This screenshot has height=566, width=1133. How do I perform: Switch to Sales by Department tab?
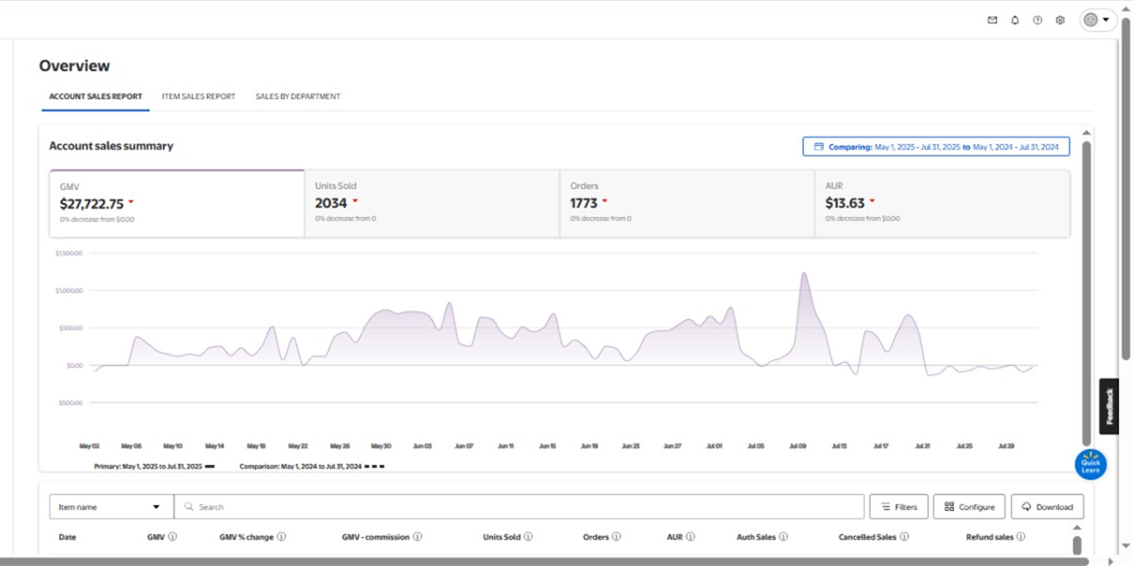(x=298, y=96)
